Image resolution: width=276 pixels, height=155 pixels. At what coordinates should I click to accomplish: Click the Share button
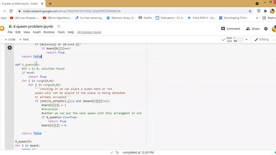pyautogui.click(x=253, y=29)
